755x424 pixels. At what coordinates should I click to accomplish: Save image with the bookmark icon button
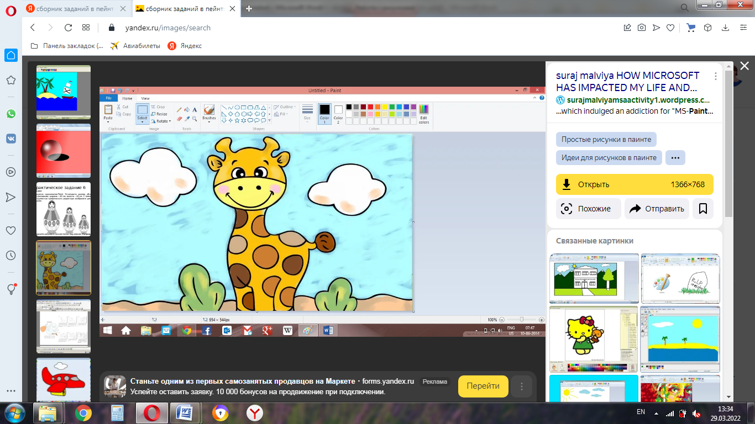[703, 209]
